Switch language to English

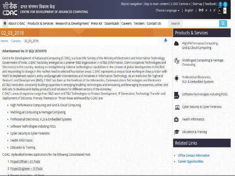tap(189, 11)
